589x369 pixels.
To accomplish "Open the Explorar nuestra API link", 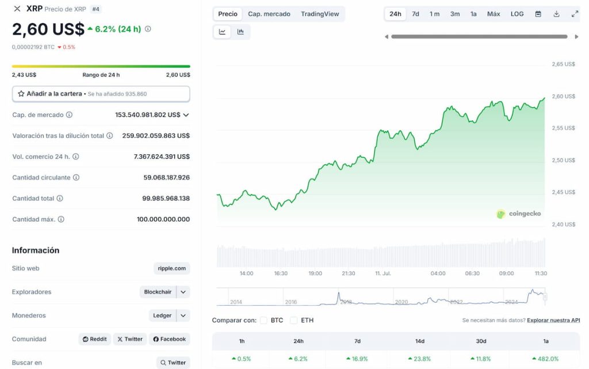I will 553,319.
